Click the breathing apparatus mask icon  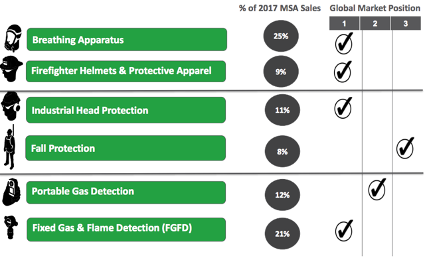click(x=13, y=38)
